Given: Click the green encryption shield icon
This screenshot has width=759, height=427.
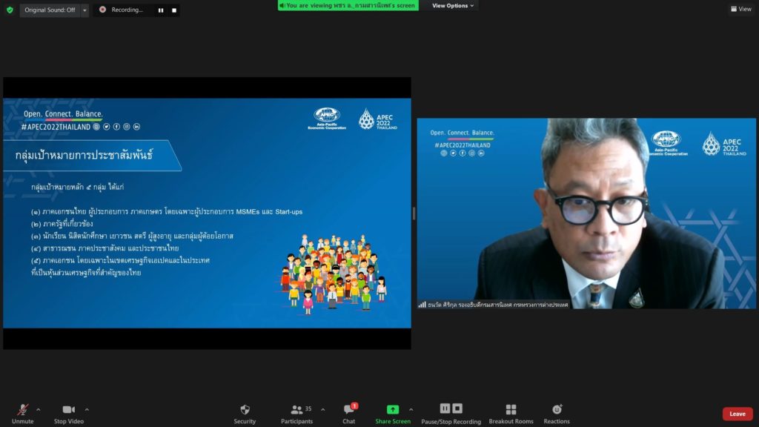Looking at the screenshot, I should point(10,10).
